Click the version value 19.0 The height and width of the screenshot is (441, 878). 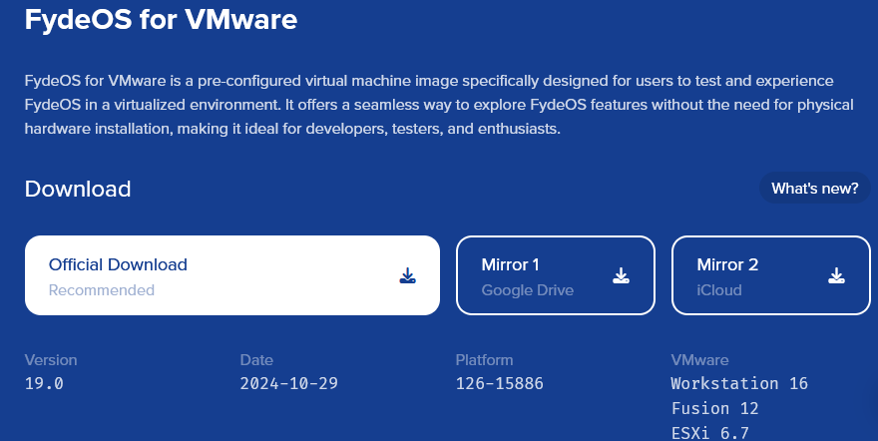(x=44, y=384)
